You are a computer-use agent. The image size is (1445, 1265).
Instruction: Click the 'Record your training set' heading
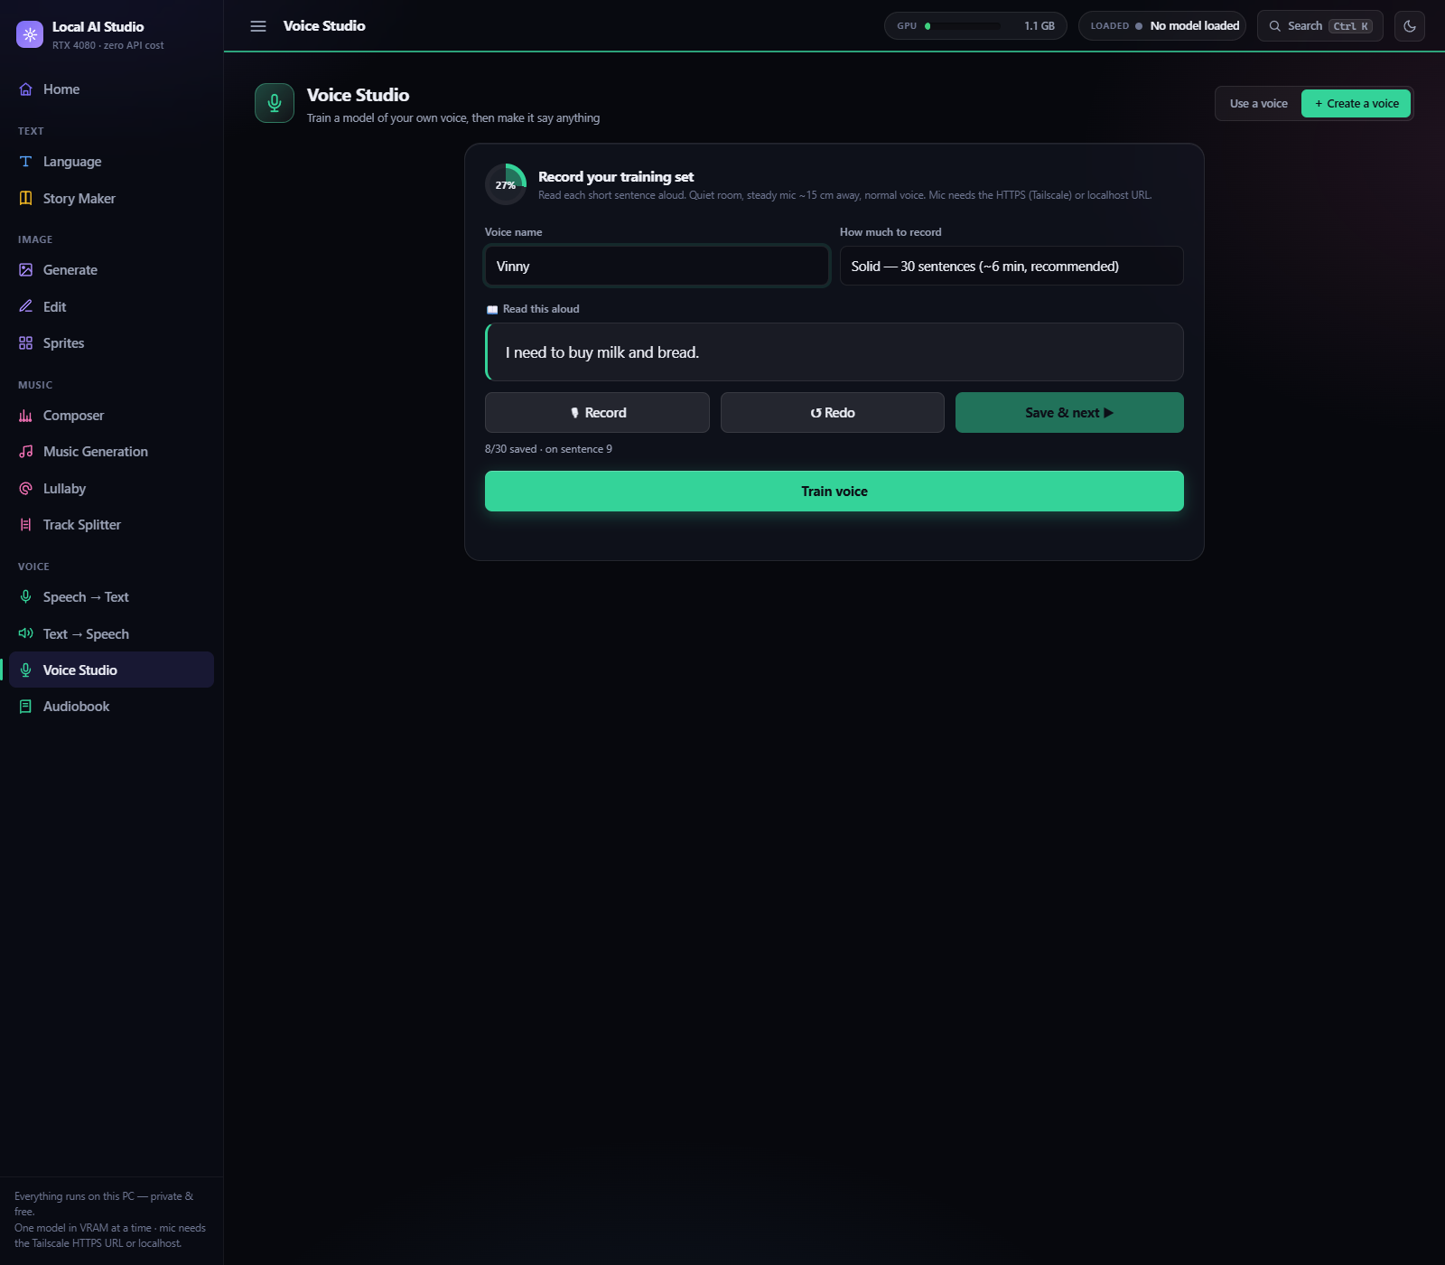(x=616, y=177)
